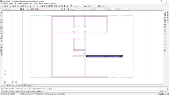Open the Ventana menu
The height and width of the screenshot is (95, 169).
tap(53, 3)
